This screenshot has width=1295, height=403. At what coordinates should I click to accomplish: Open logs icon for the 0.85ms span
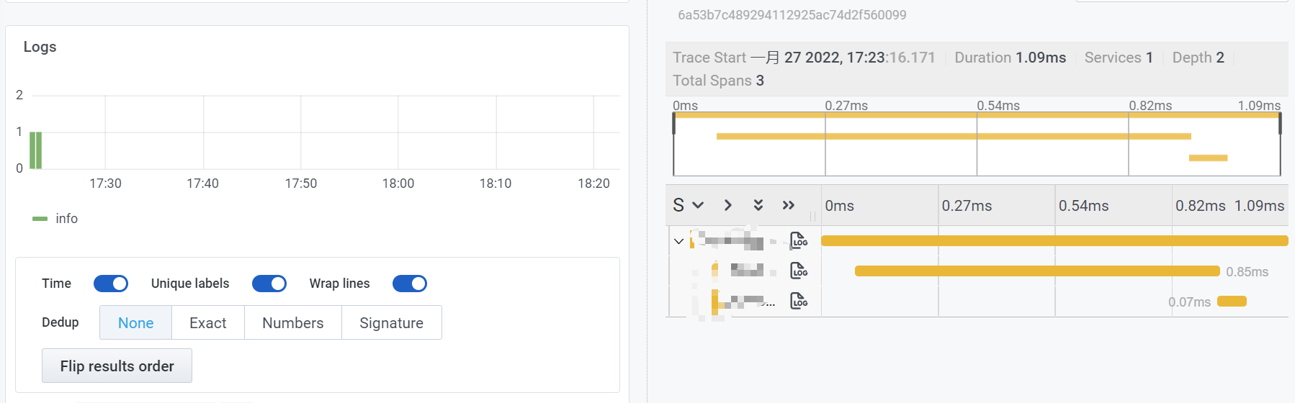pyautogui.click(x=798, y=271)
